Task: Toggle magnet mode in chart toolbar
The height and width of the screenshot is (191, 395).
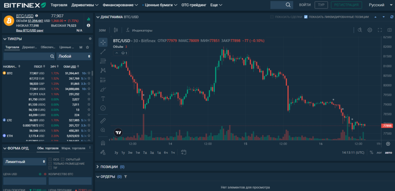Action: (x=103, y=143)
